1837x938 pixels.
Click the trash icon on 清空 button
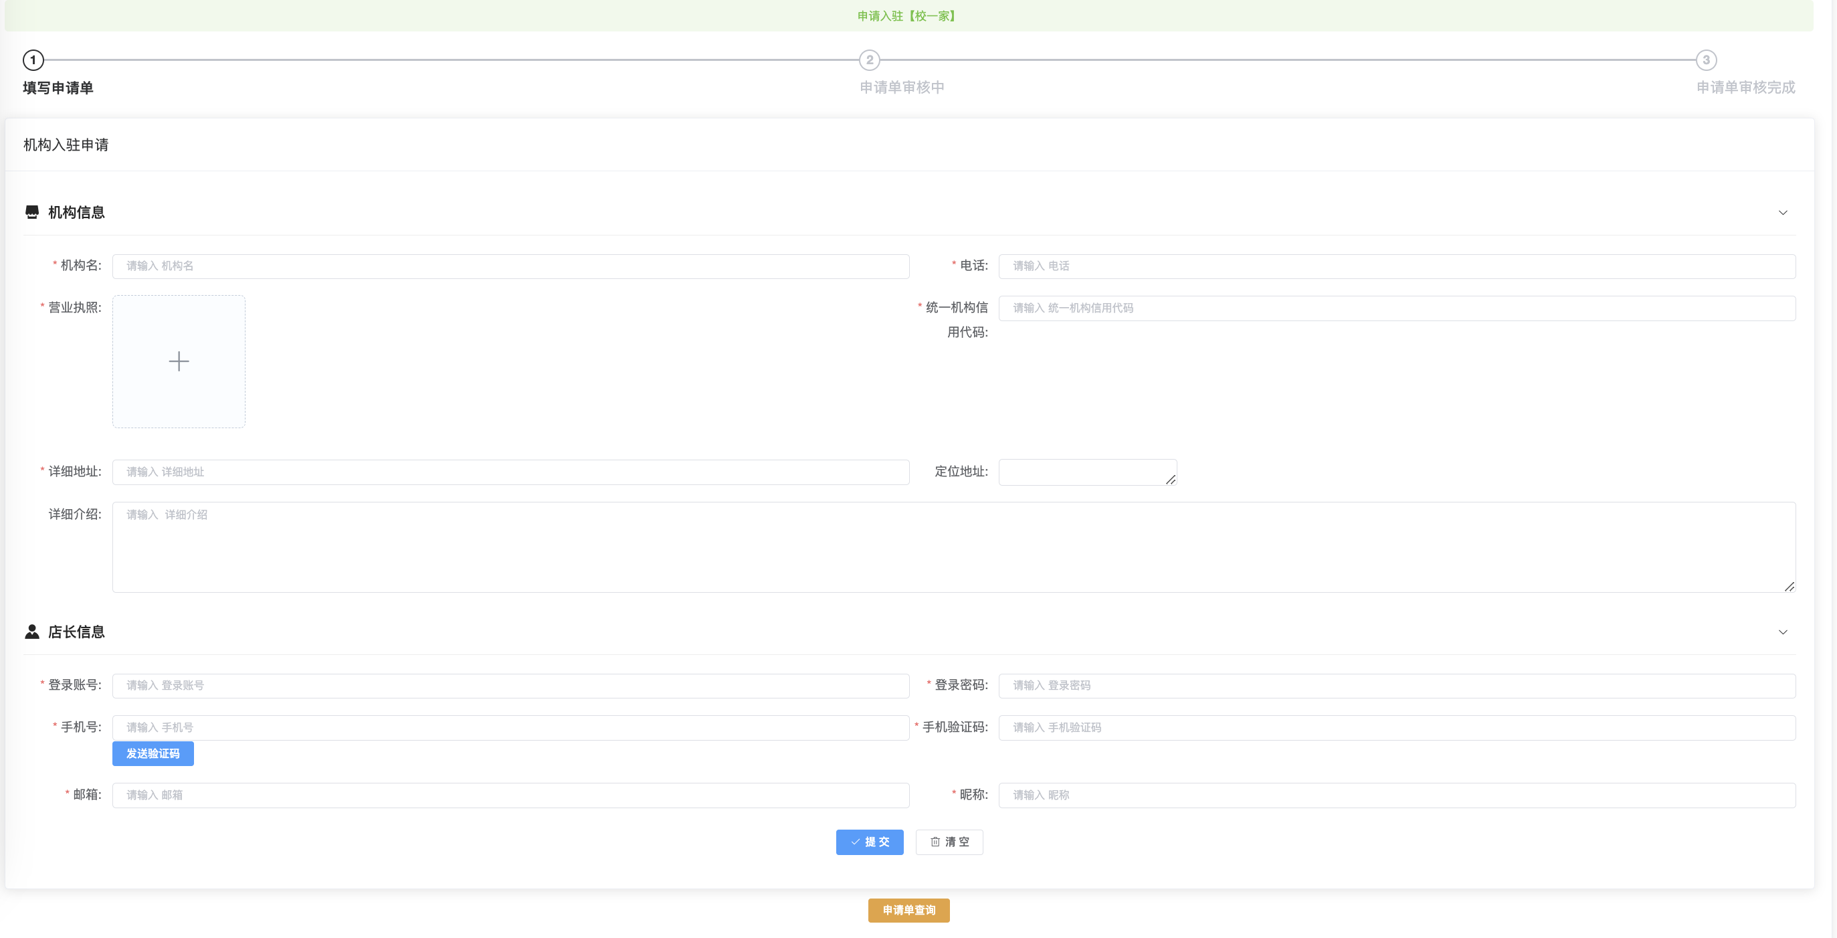(935, 842)
